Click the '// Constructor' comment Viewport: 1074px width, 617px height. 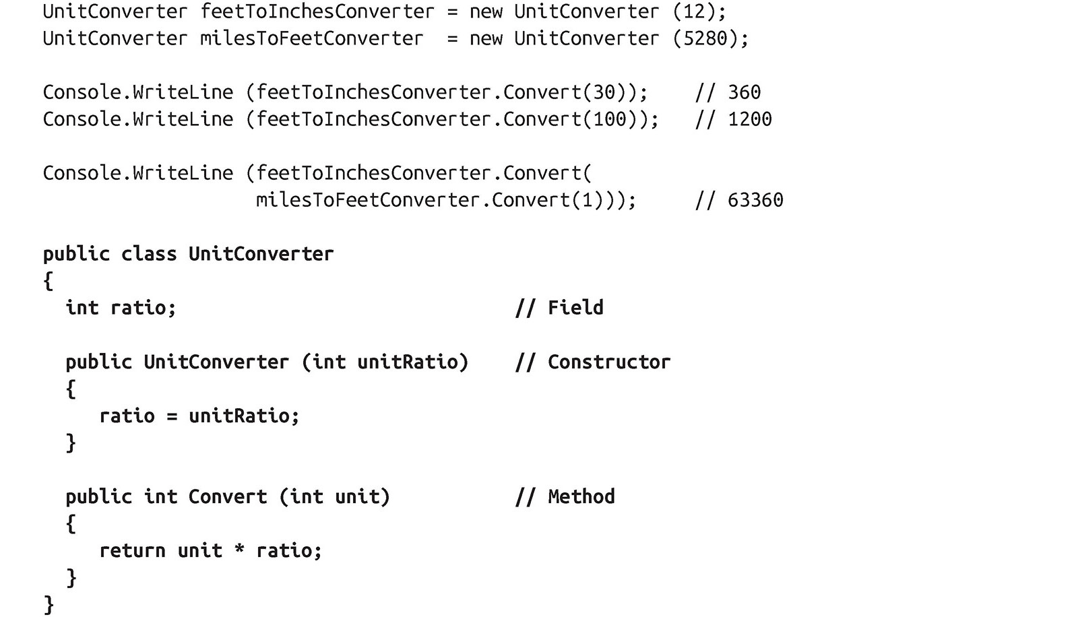pos(593,362)
